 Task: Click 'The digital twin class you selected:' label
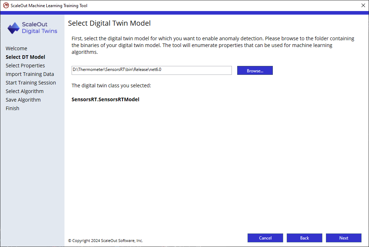(111, 86)
